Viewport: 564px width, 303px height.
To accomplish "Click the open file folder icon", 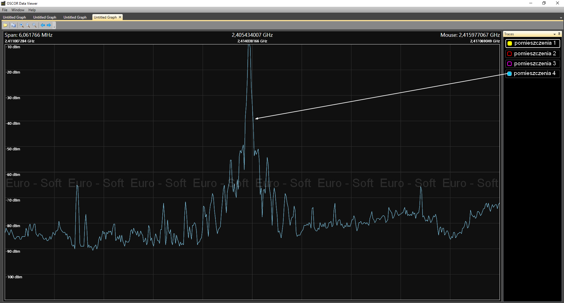I will (x=5, y=25).
